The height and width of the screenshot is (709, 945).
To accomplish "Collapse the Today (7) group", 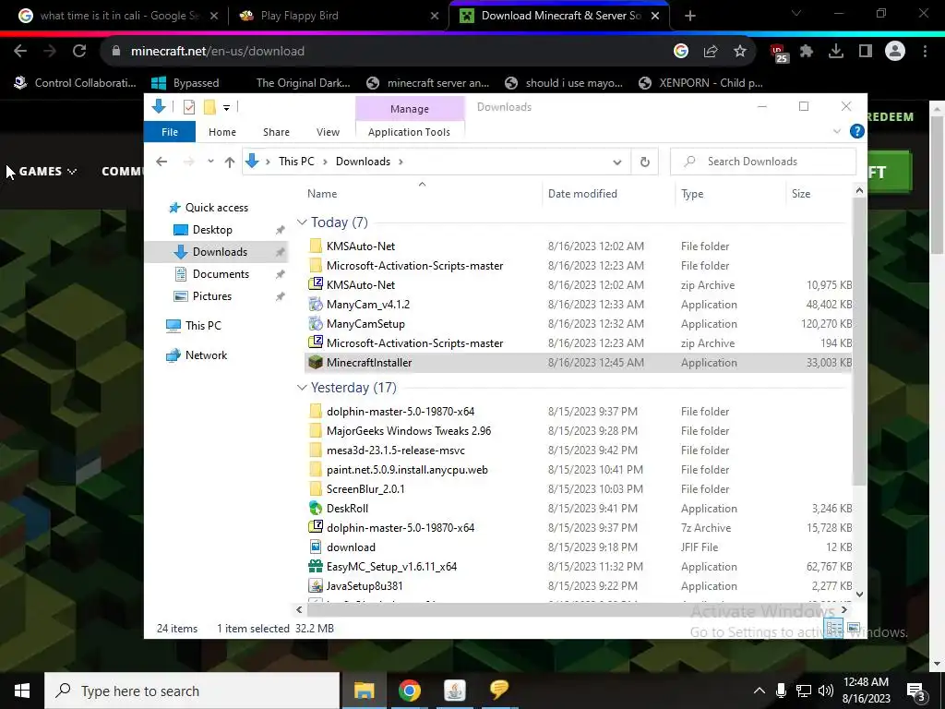I will pyautogui.click(x=302, y=222).
